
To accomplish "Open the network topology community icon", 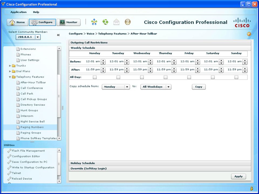I will pos(94,22).
